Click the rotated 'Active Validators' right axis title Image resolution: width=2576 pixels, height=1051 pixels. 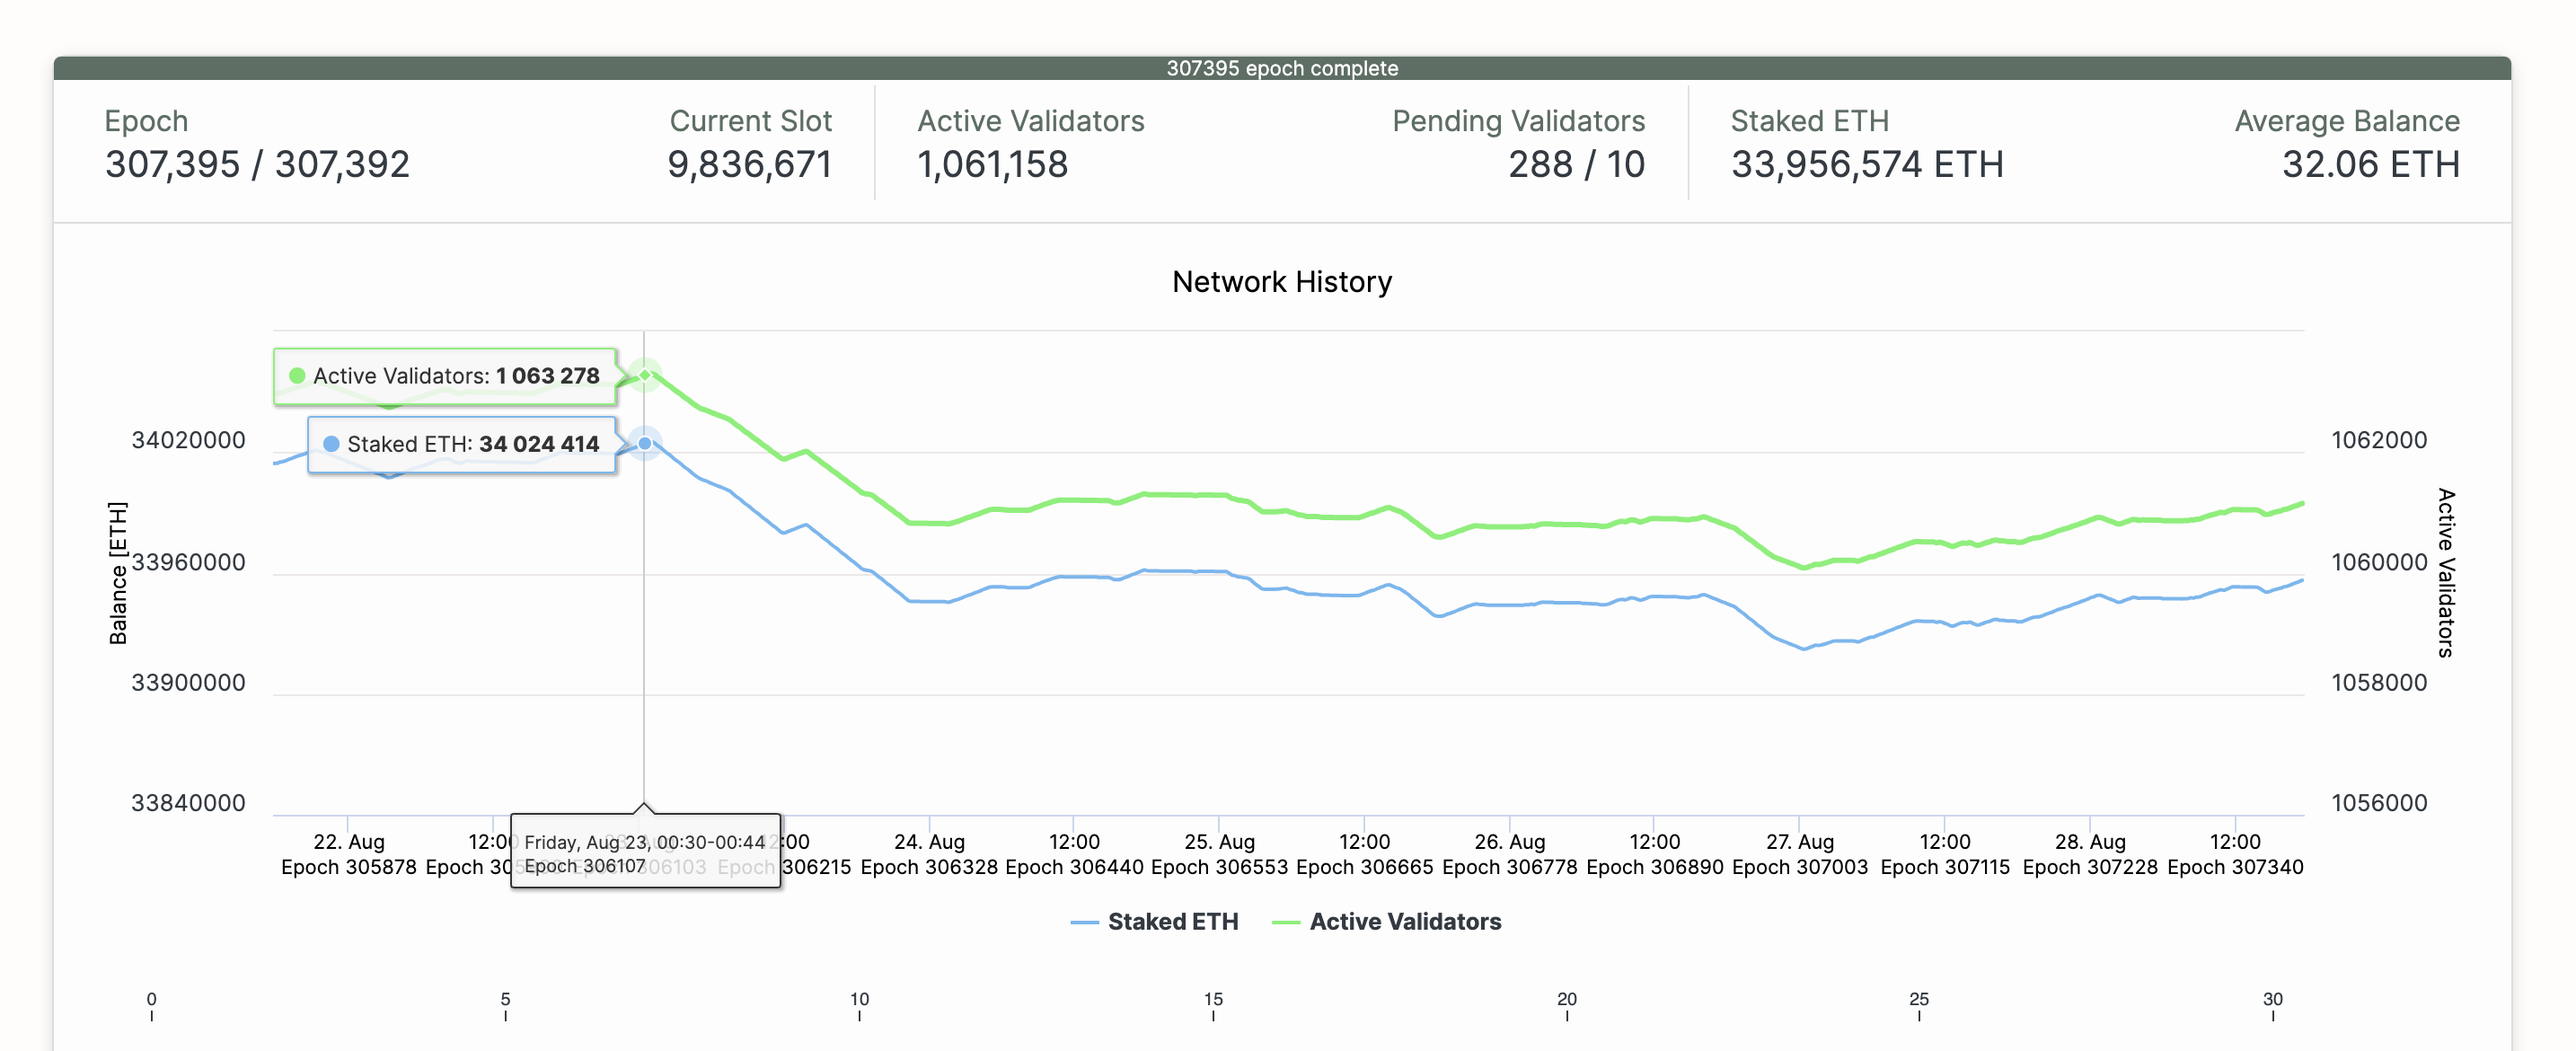pos(2446,573)
